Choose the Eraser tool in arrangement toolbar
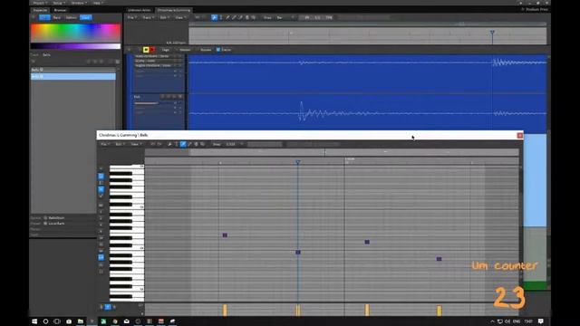The image size is (580, 326). pos(240,17)
